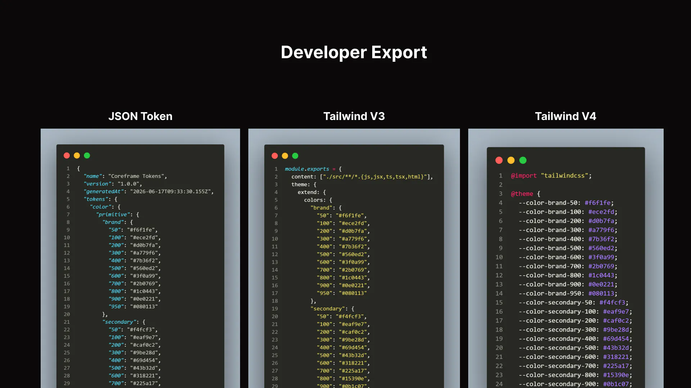Select the "JSON Token" column heading
The width and height of the screenshot is (691, 388).
click(x=140, y=116)
